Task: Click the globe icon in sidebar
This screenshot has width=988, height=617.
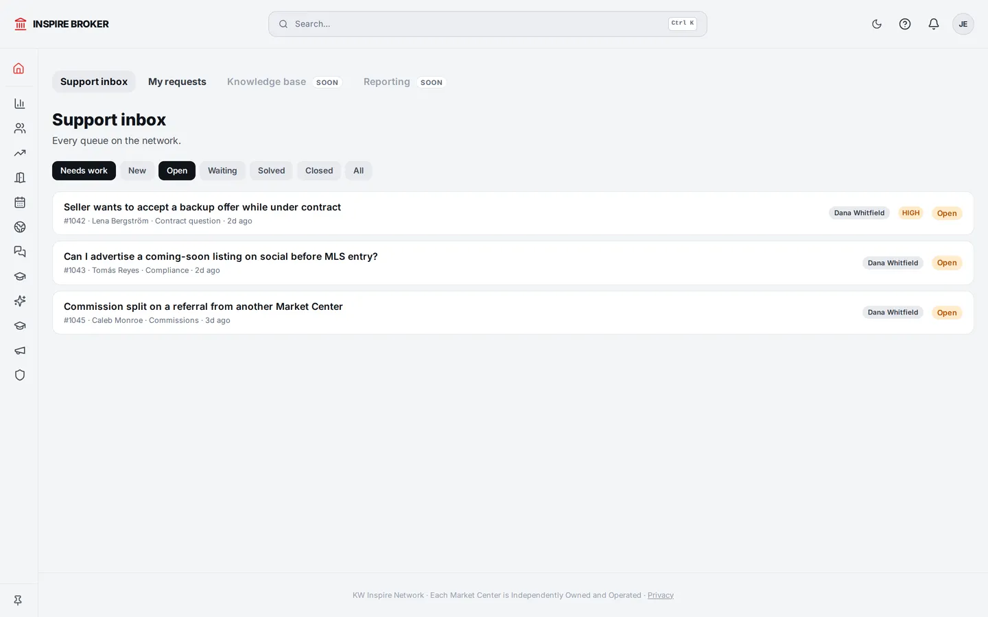Action: point(20,227)
